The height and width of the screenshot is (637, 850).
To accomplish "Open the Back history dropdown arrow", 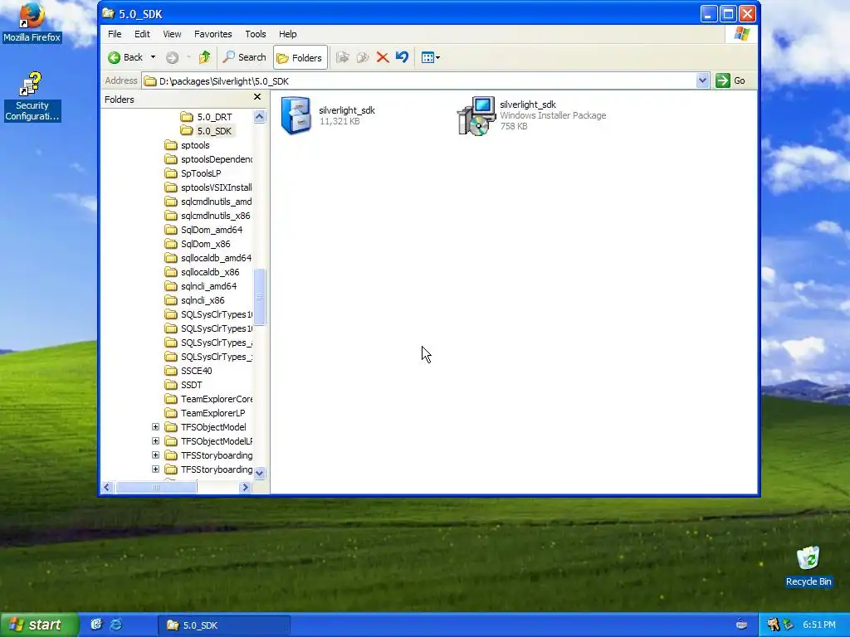I will (153, 57).
